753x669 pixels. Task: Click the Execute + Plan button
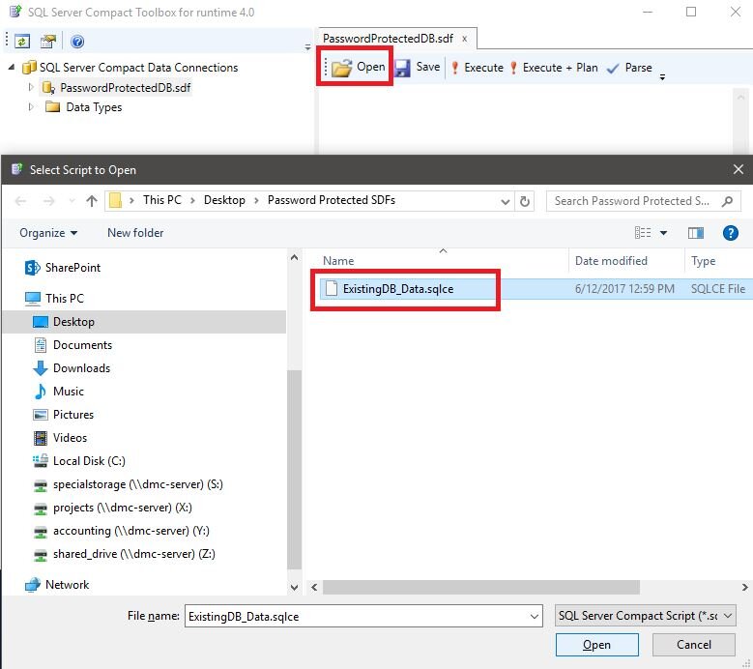point(554,68)
